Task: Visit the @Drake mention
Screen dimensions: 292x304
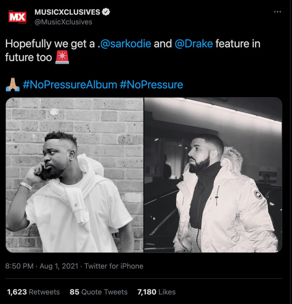Action: (x=193, y=44)
